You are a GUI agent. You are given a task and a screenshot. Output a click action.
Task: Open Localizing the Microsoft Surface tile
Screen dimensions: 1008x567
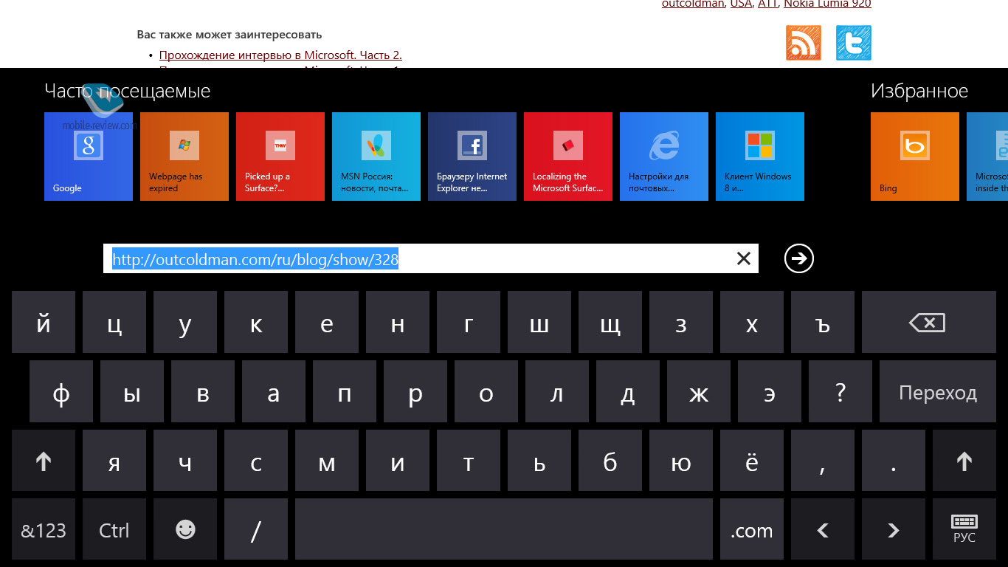pyautogui.click(x=568, y=157)
